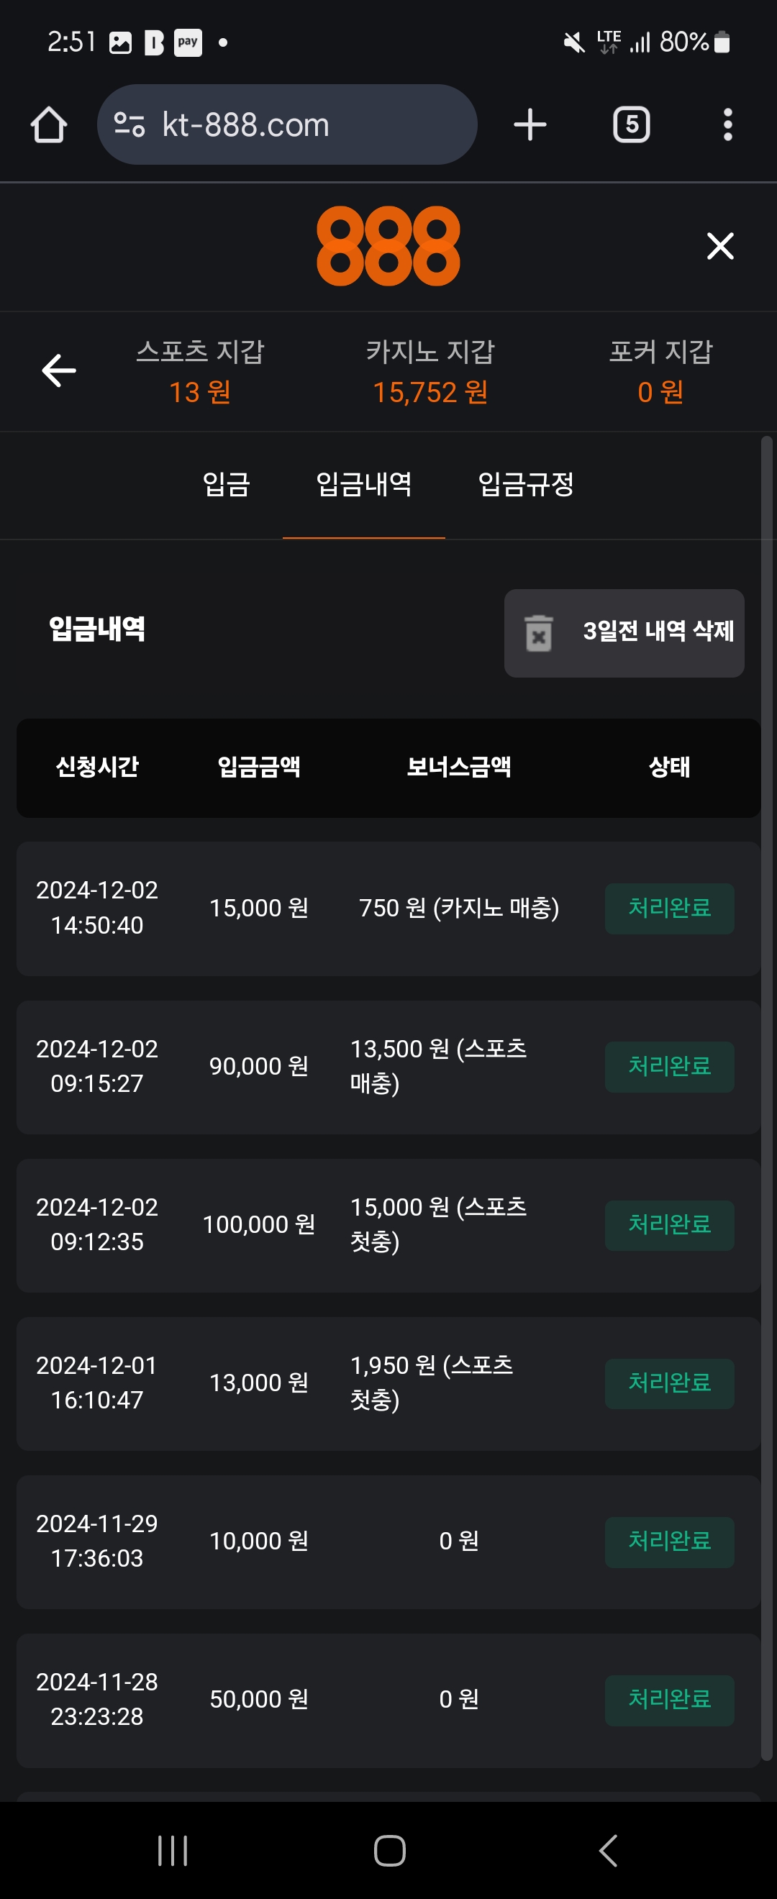Tap the 888 orange logo

(388, 246)
